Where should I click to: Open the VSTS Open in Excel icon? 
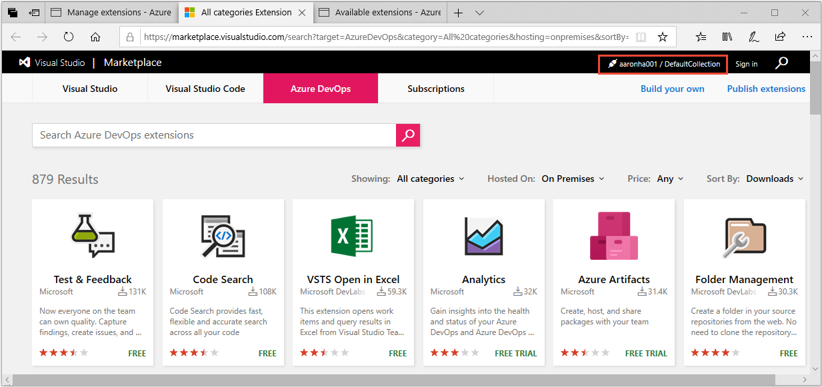[353, 235]
